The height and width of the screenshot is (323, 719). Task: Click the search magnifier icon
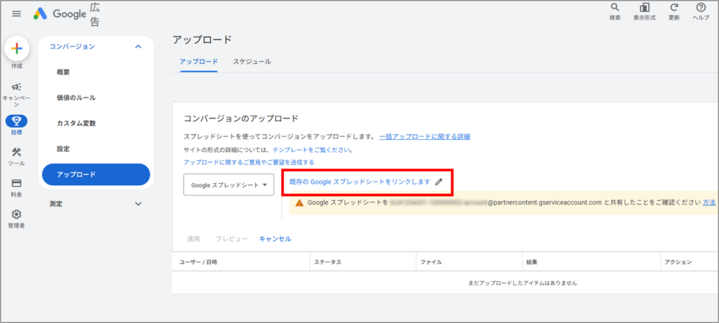coord(615,8)
